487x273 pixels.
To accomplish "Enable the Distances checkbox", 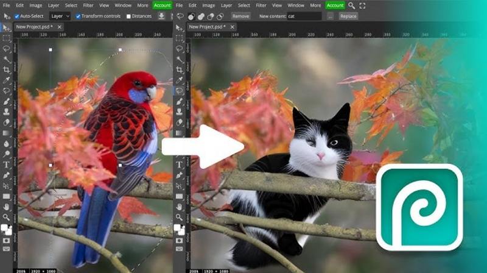I will click(x=128, y=16).
